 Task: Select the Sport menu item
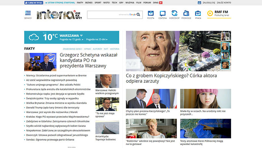click(98, 2)
